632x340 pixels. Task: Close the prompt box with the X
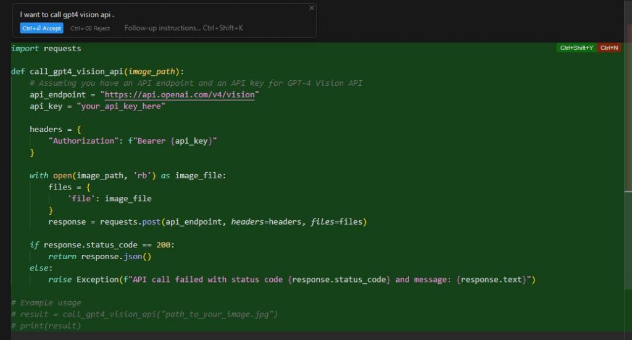312,8
